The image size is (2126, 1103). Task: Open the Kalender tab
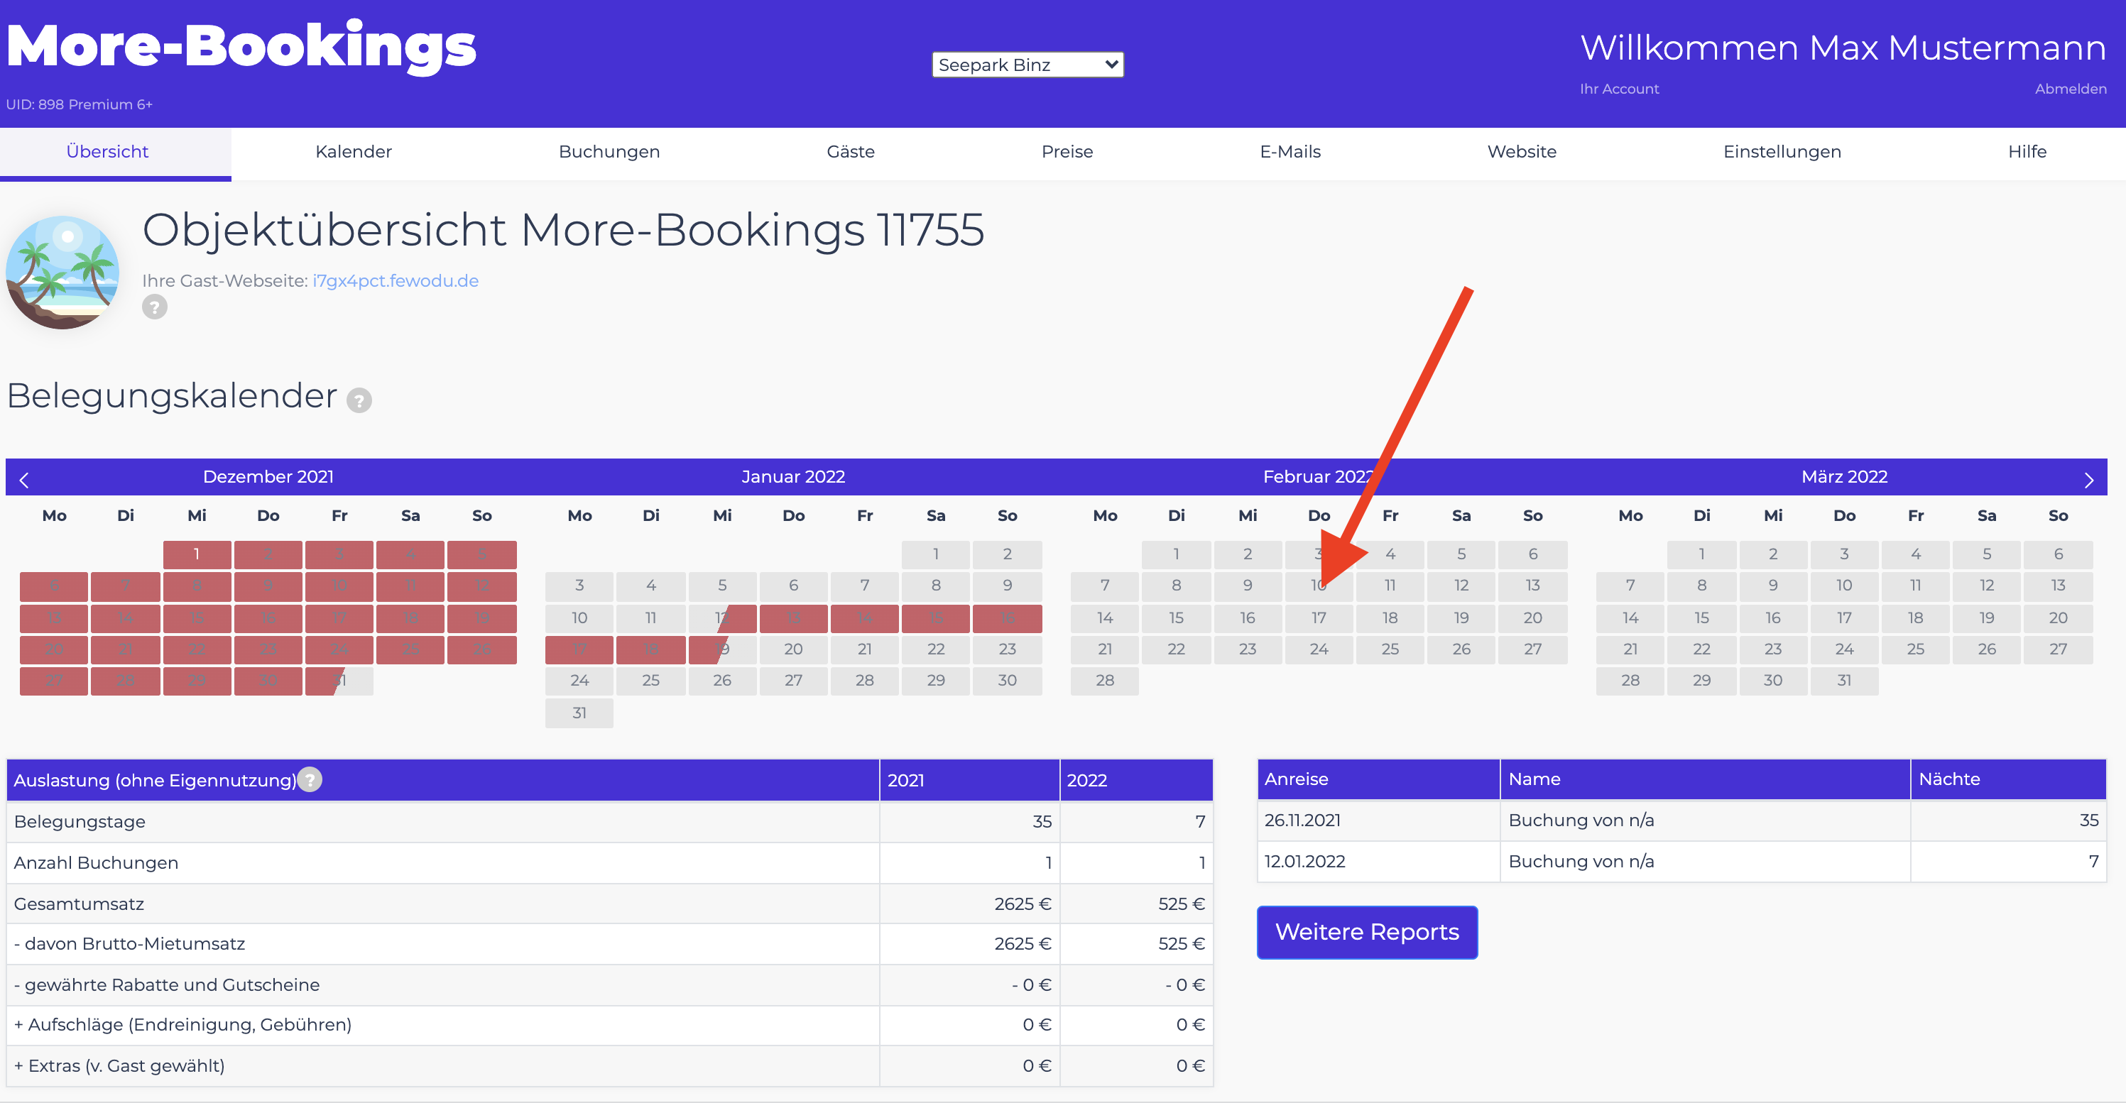point(353,152)
